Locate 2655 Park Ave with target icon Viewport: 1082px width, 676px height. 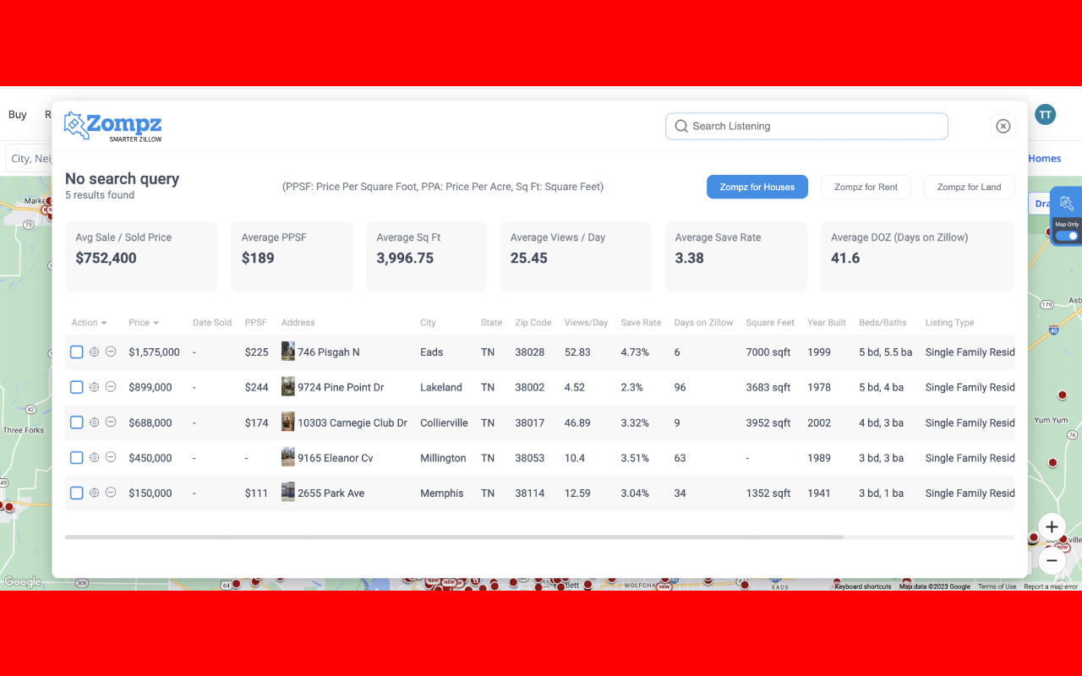pyautogui.click(x=94, y=493)
